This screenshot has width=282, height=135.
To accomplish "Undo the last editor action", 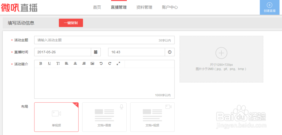I will pos(101,64).
